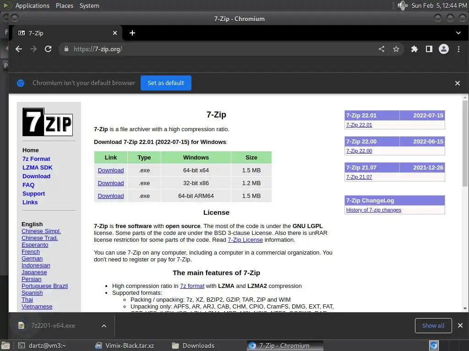Image resolution: width=469 pixels, height=351 pixels.
Task: Open the profile avatar menu
Action: [443, 49]
